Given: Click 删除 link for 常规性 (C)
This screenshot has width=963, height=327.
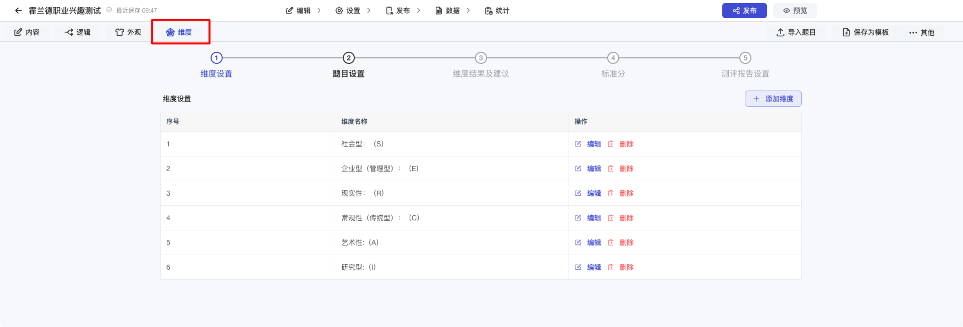Looking at the screenshot, I should pyautogui.click(x=627, y=218).
